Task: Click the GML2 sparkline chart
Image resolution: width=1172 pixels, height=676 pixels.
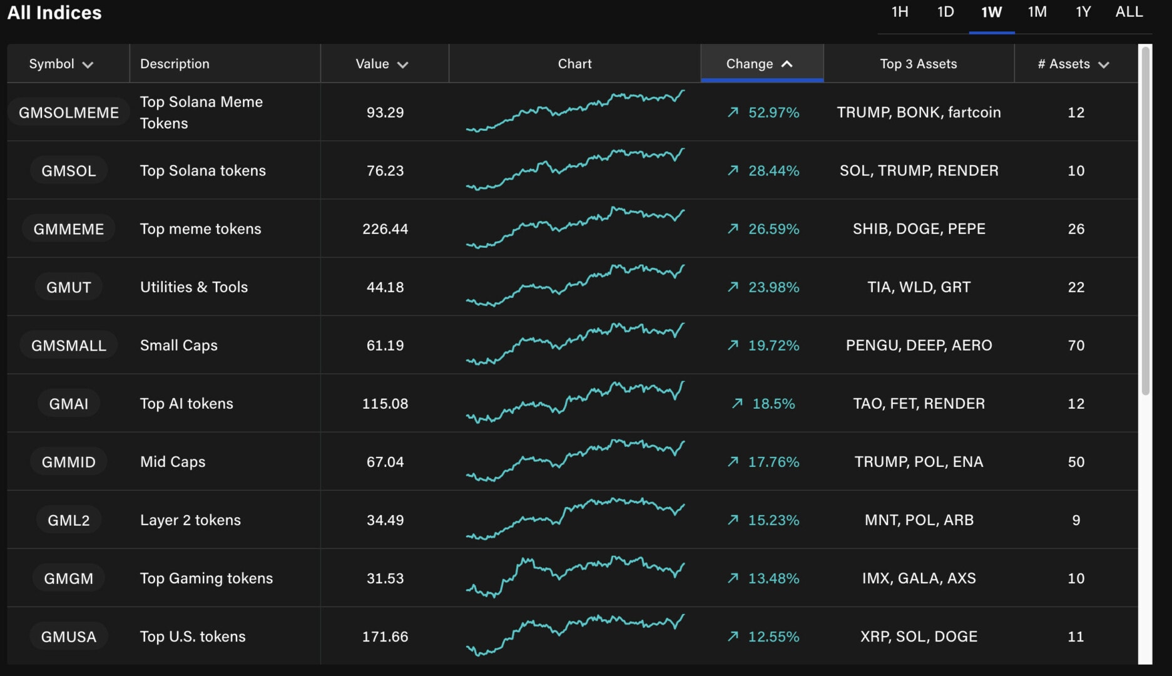Action: [x=575, y=518]
